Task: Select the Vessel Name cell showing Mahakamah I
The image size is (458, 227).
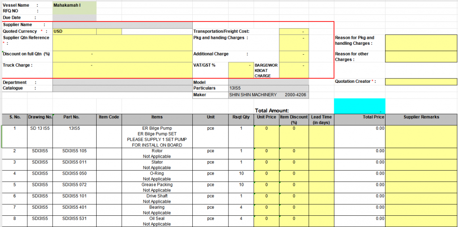Action: coord(74,5)
